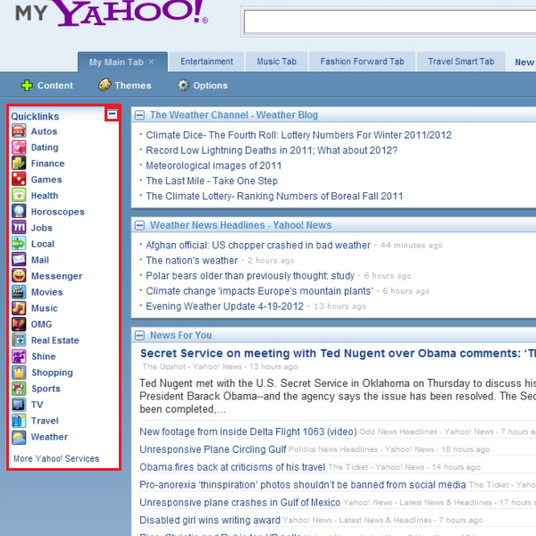Open Pro-anorexia thinspiration photos link
This screenshot has height=536, width=536.
coord(303,485)
